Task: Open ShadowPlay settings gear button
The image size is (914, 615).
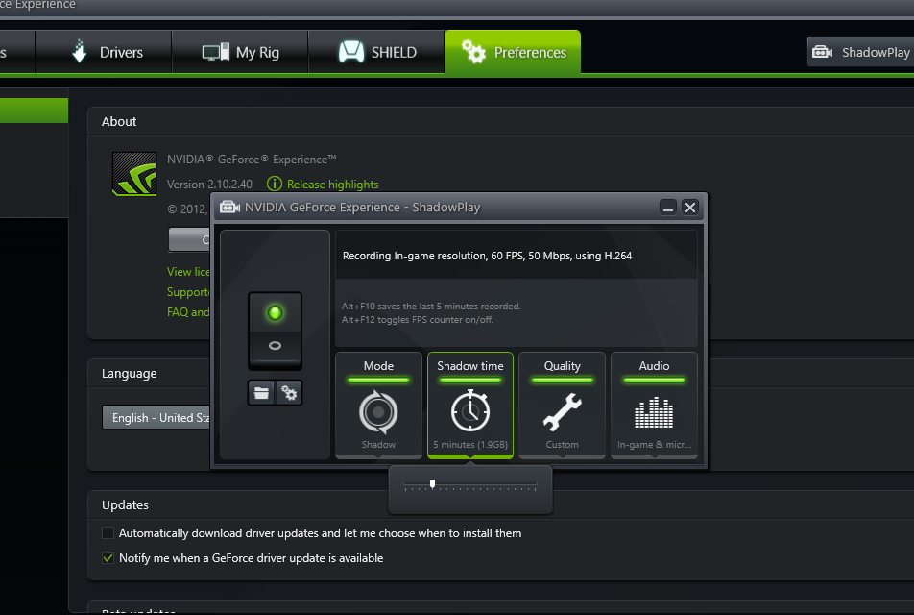Action: coord(289,393)
